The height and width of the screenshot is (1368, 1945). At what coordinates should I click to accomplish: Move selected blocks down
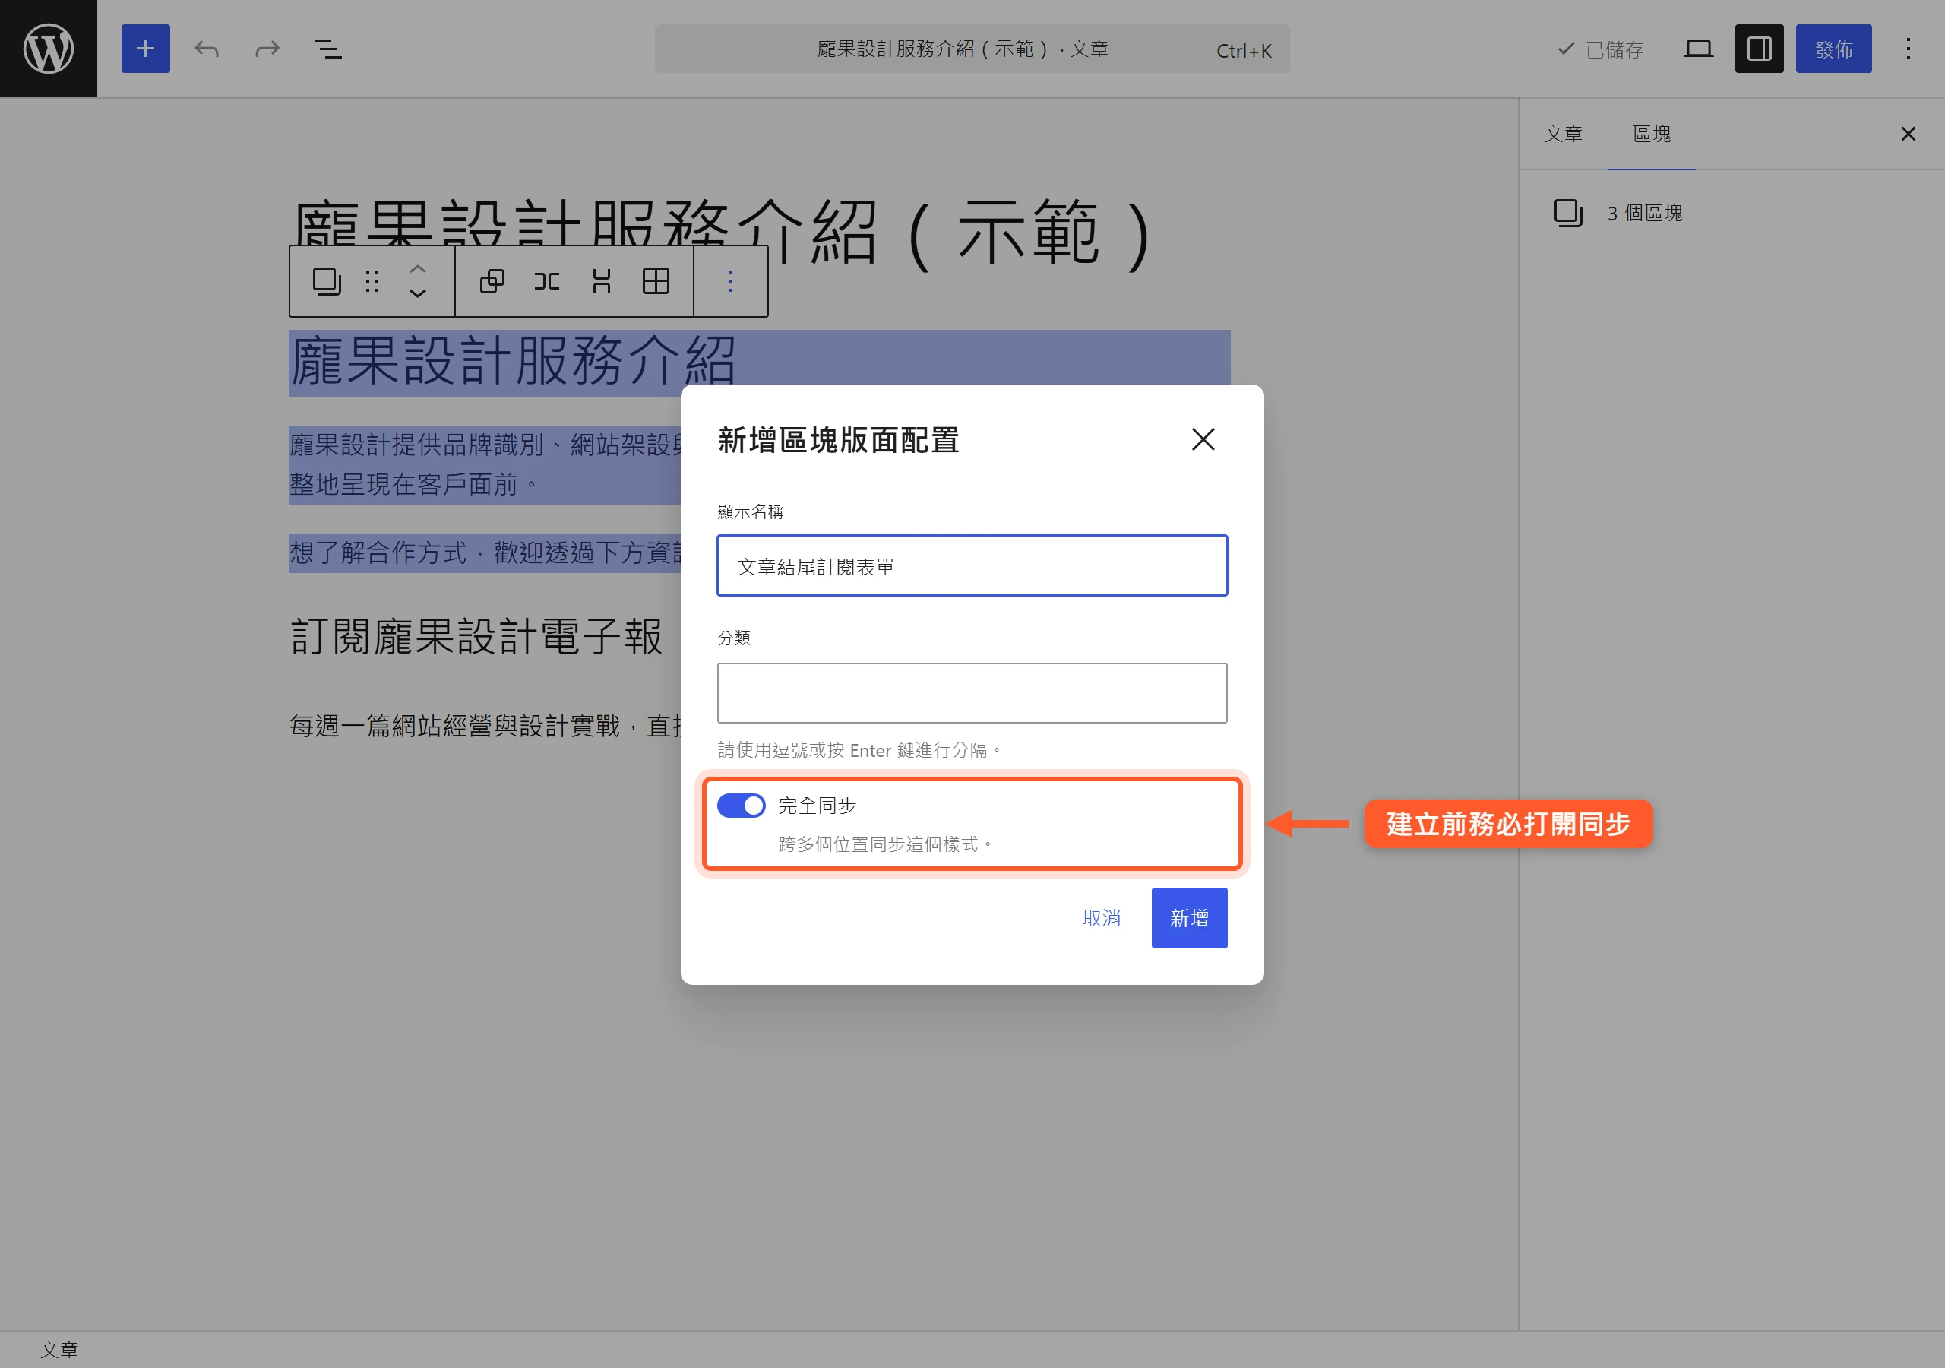coord(418,293)
